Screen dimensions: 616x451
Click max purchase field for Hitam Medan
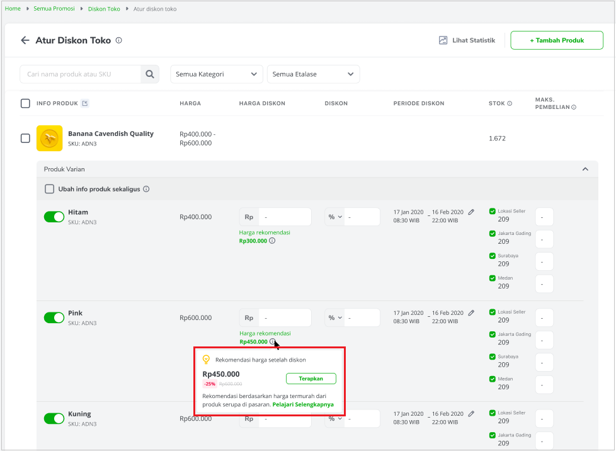click(544, 283)
